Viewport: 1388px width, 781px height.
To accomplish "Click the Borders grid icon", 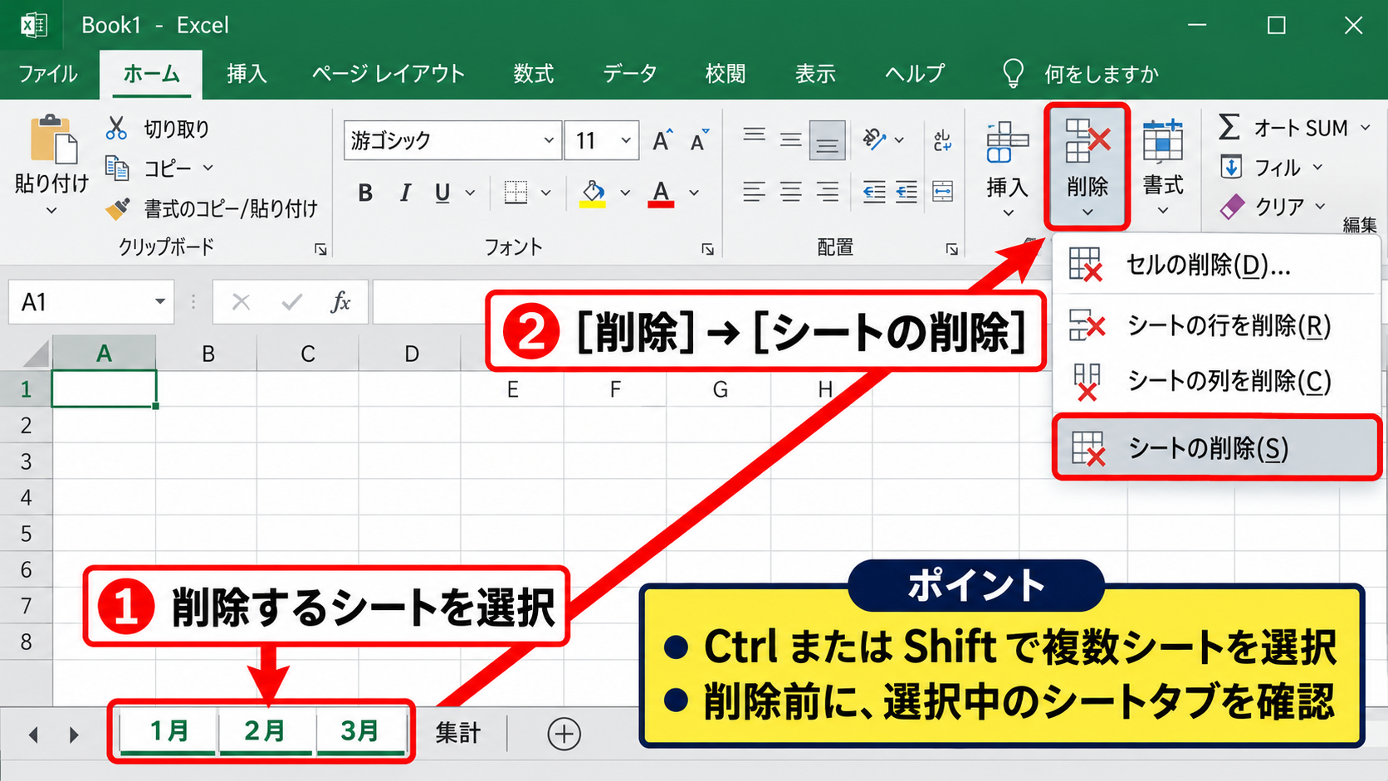I will point(516,193).
